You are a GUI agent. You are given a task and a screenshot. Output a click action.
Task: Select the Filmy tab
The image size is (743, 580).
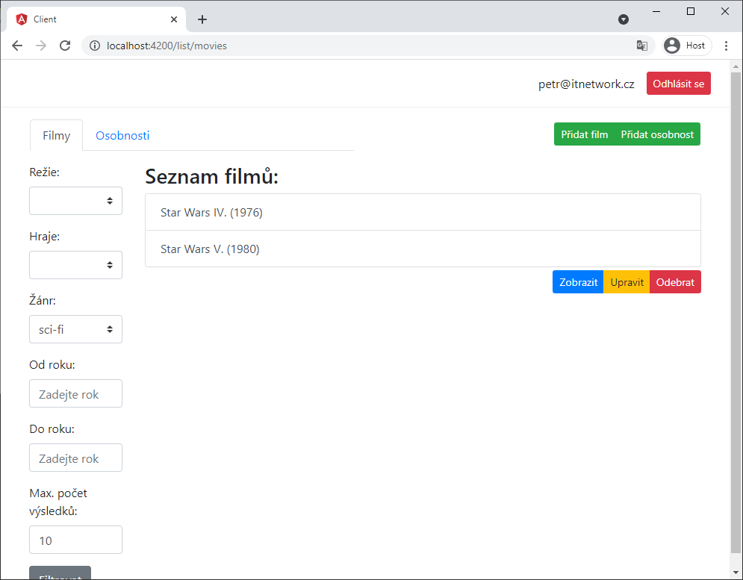coord(56,136)
